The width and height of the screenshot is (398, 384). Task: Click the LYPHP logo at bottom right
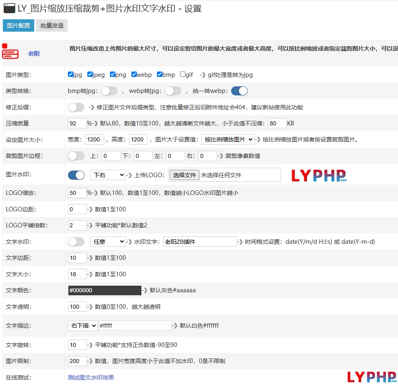[372, 376]
